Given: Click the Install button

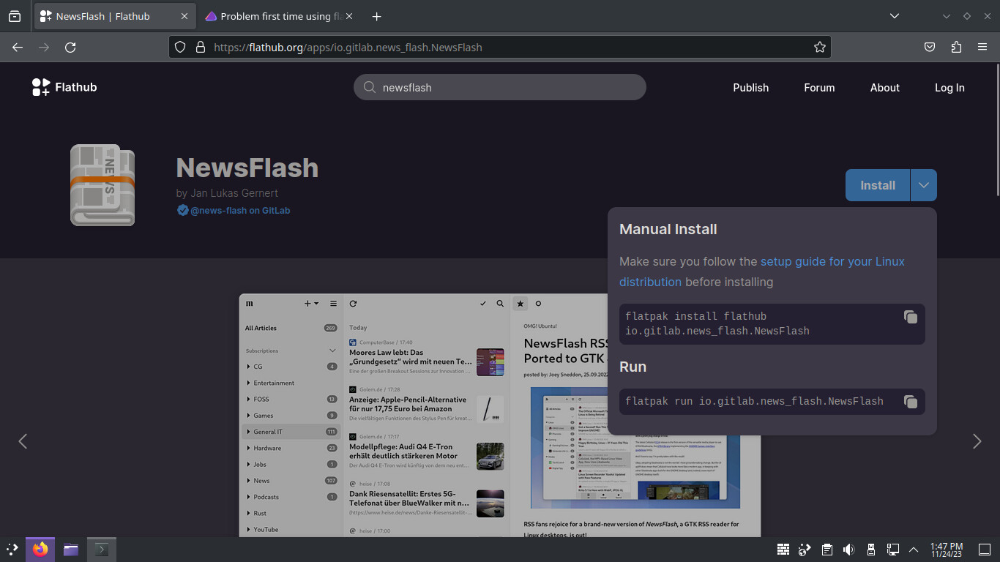Looking at the screenshot, I should click(x=877, y=184).
